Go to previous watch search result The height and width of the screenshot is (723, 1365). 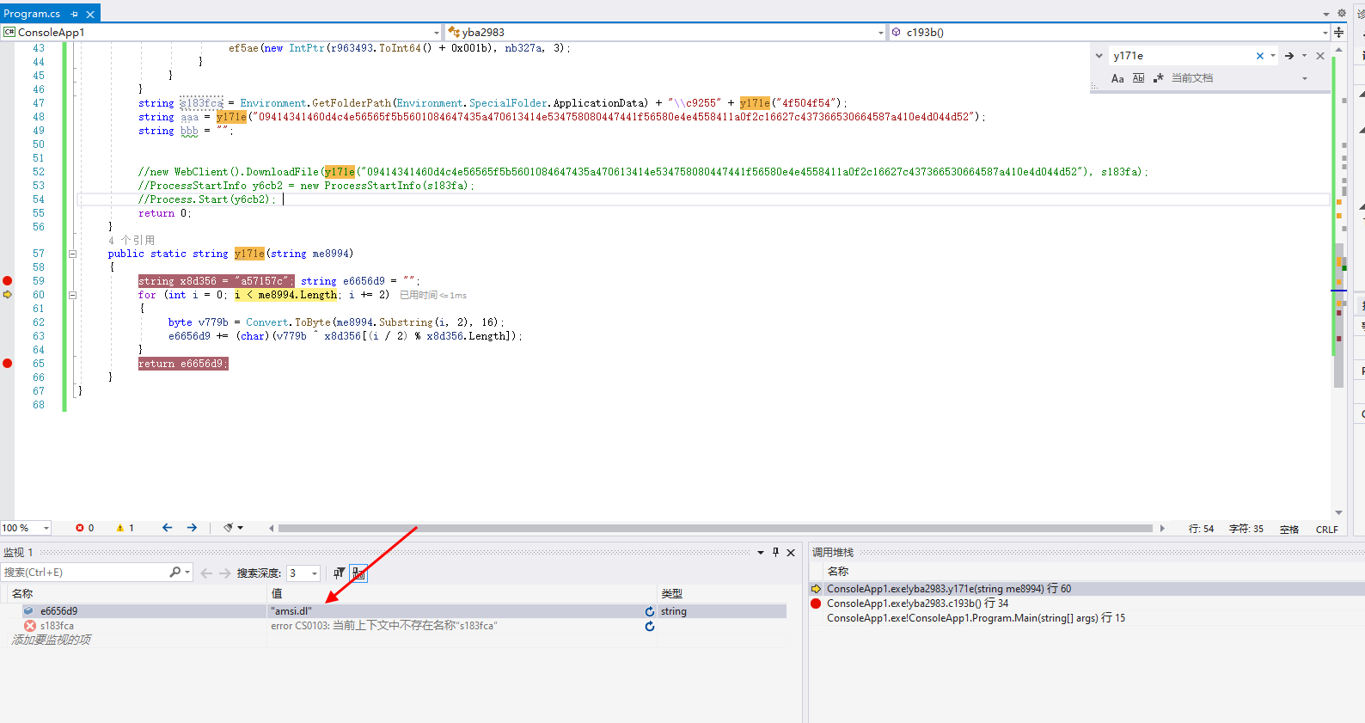206,573
